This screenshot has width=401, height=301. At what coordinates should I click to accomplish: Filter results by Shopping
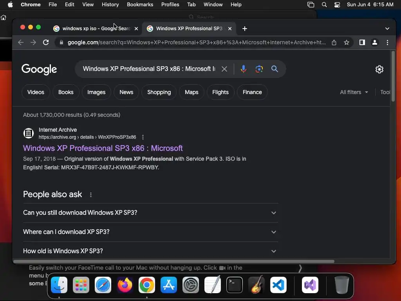point(159,92)
